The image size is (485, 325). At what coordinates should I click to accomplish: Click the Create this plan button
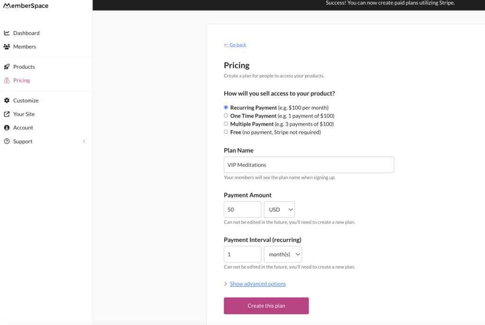(266, 306)
